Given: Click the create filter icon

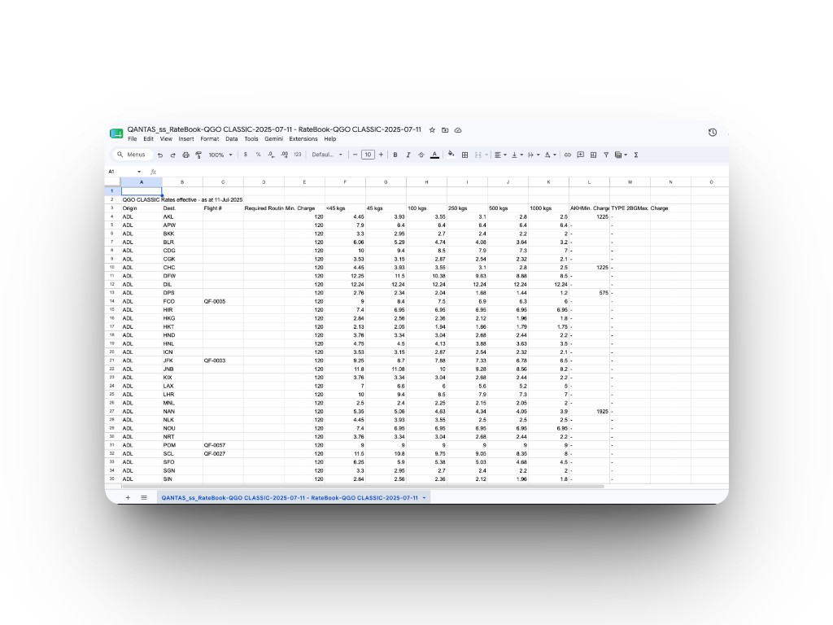Looking at the screenshot, I should click(606, 155).
